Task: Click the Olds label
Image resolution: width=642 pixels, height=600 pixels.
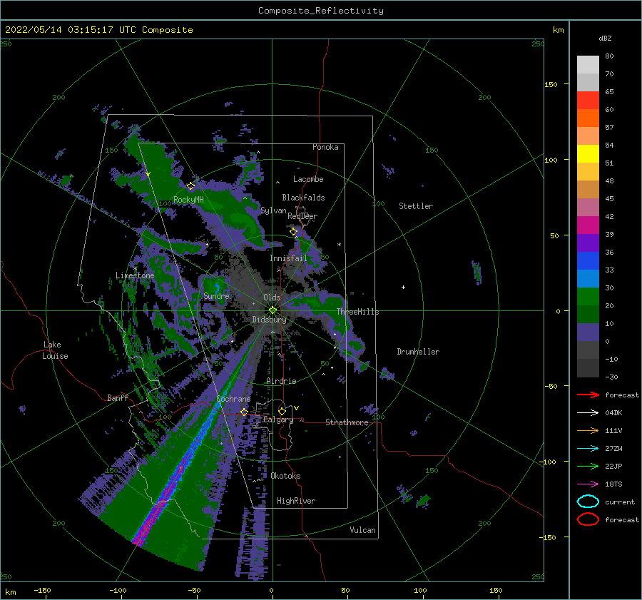Action: [272, 298]
